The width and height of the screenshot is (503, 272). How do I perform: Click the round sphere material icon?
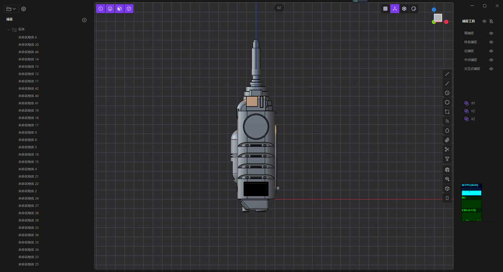point(414,9)
